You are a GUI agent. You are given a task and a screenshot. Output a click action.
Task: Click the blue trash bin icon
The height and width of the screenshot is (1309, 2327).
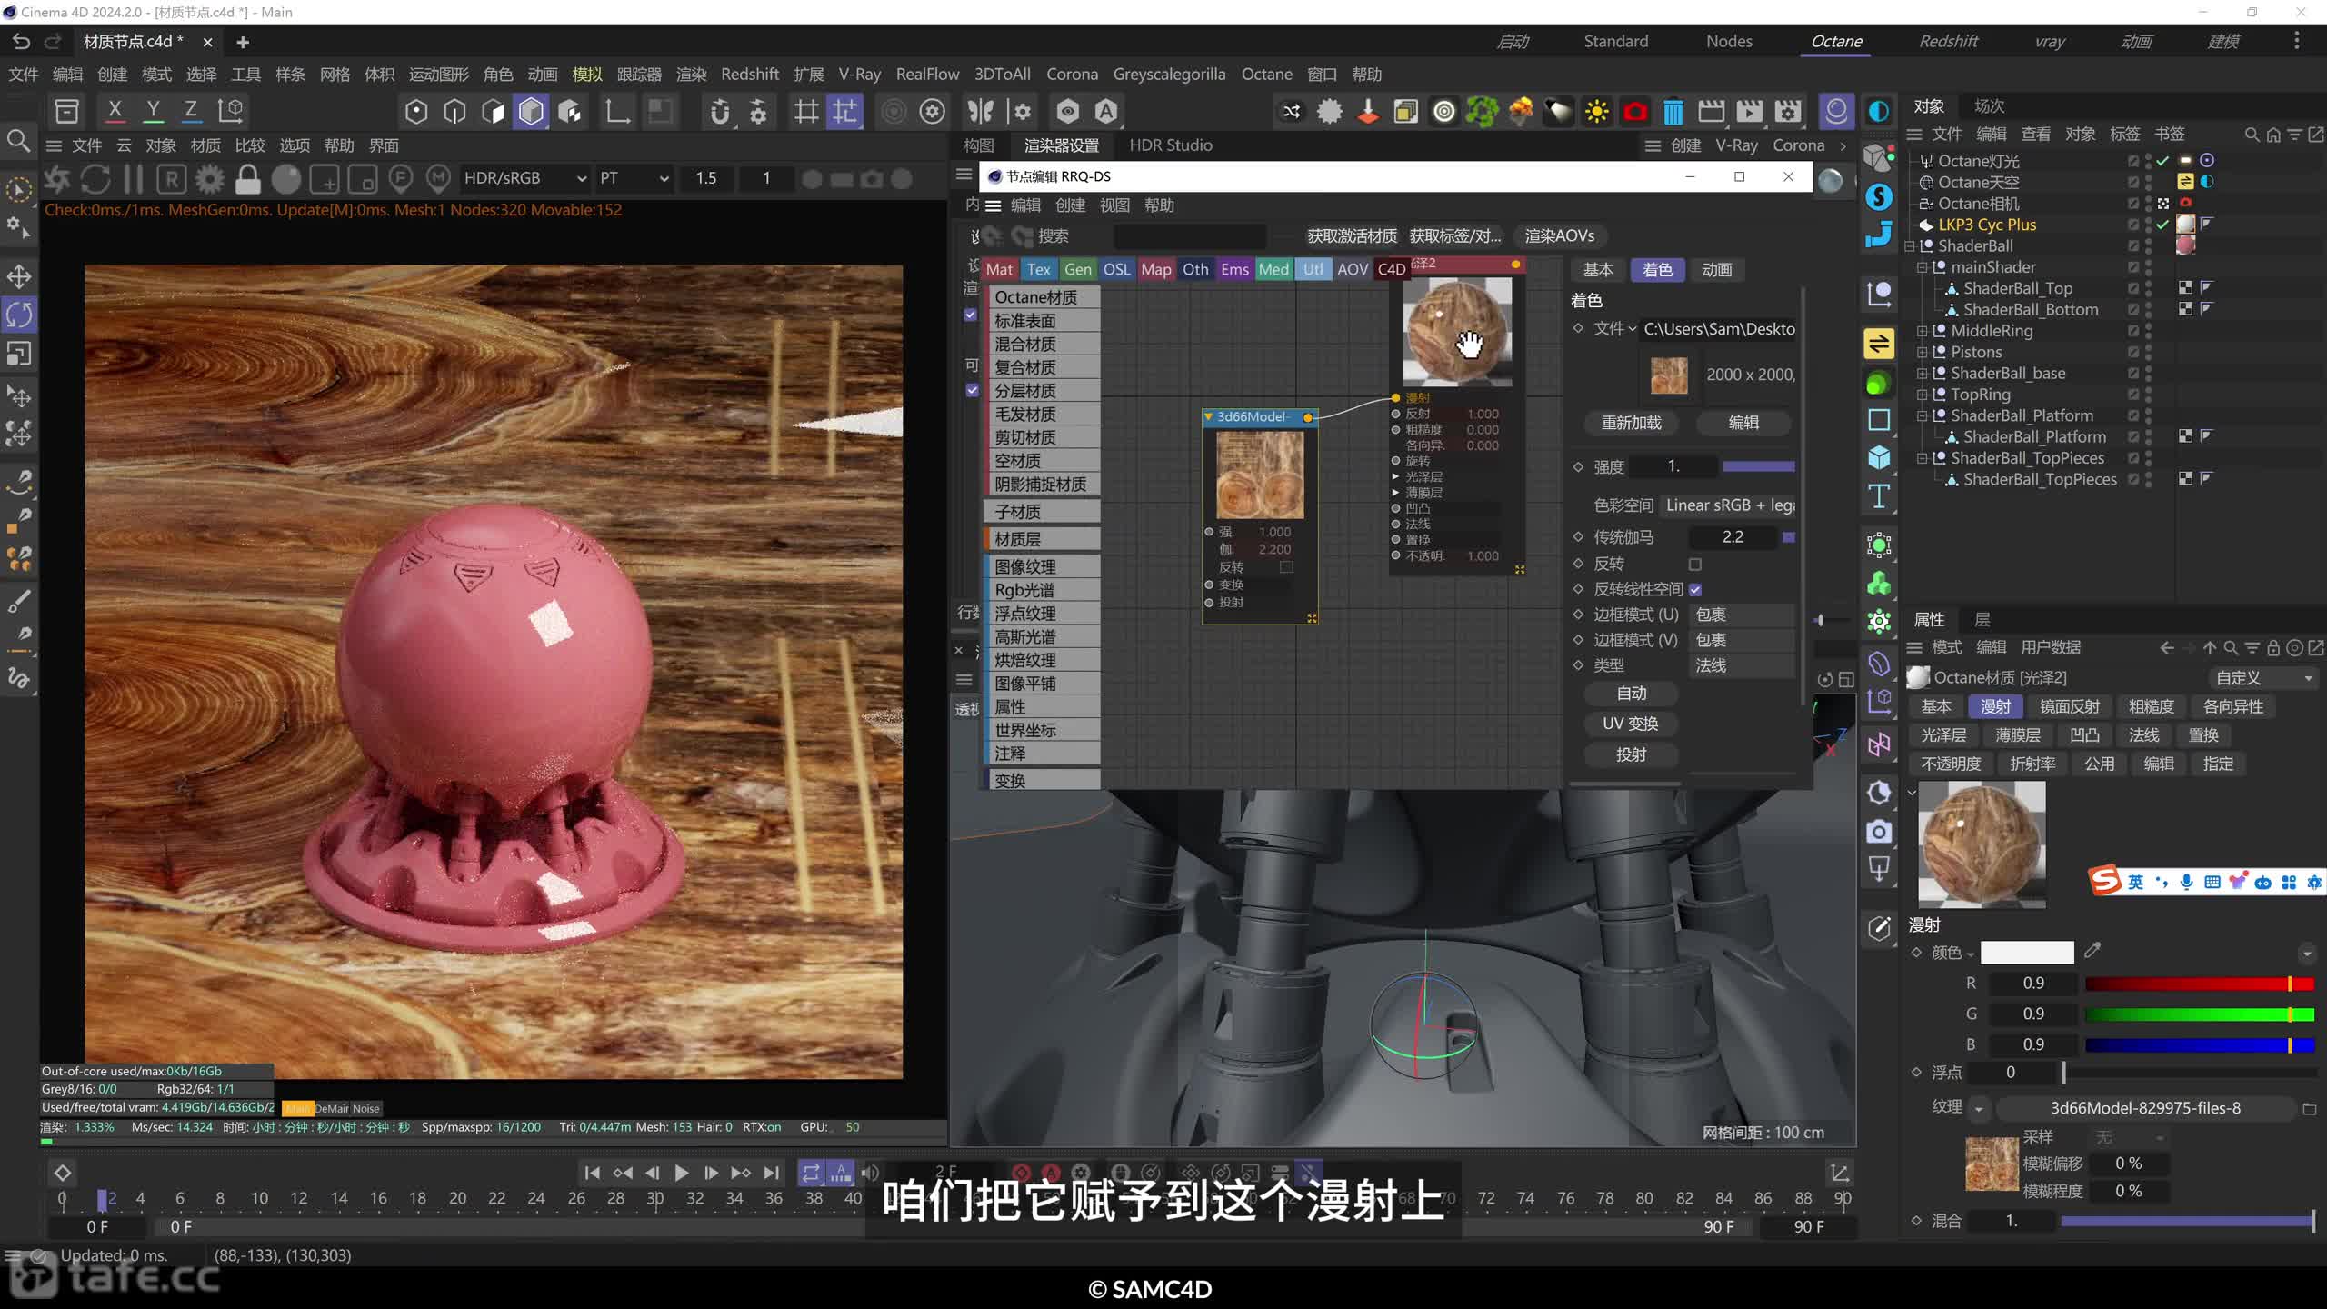click(x=1673, y=112)
